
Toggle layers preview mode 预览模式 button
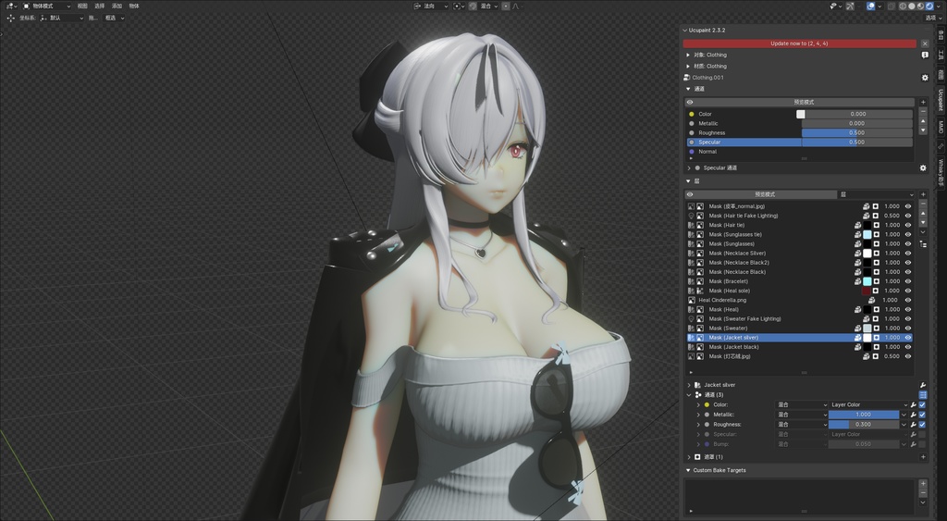[765, 194]
